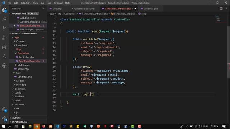Switch to the welcome.blade.php editor tab
The height and width of the screenshot is (129, 230).
coord(84,9)
